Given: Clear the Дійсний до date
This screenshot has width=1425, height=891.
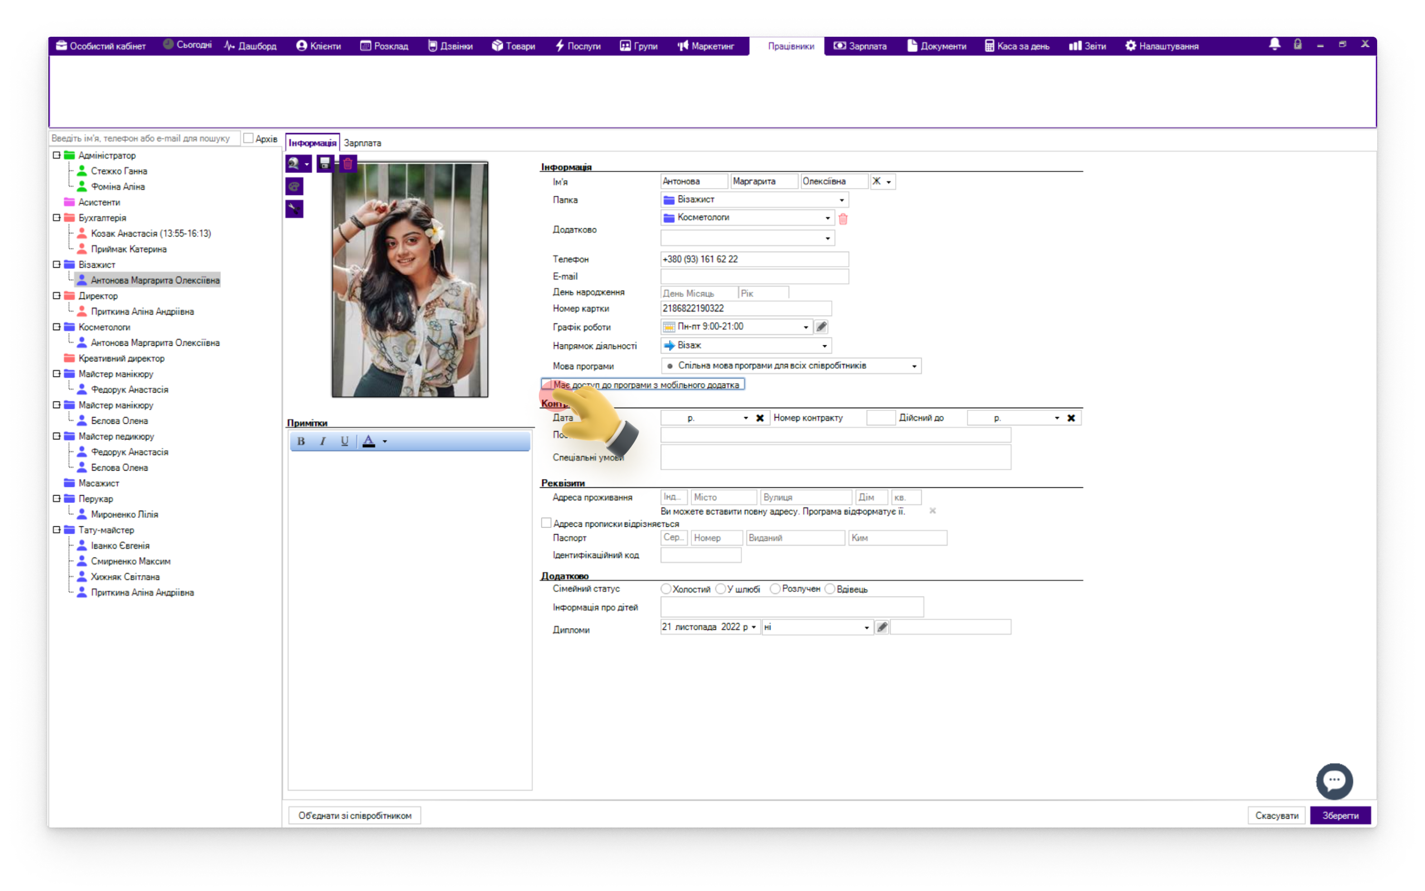Looking at the screenshot, I should click(1071, 418).
